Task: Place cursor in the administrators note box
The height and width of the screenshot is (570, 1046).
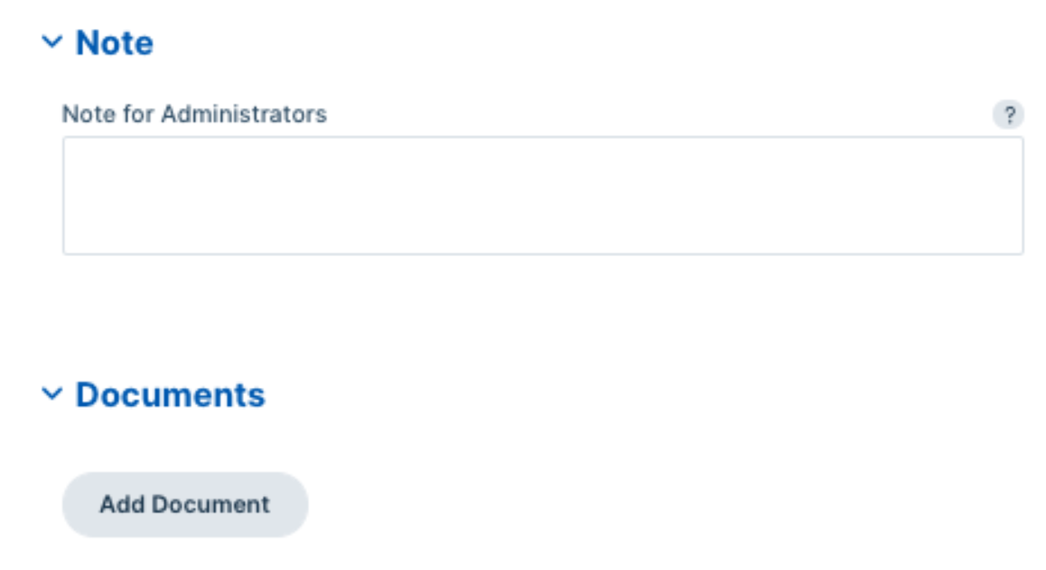Action: (543, 196)
